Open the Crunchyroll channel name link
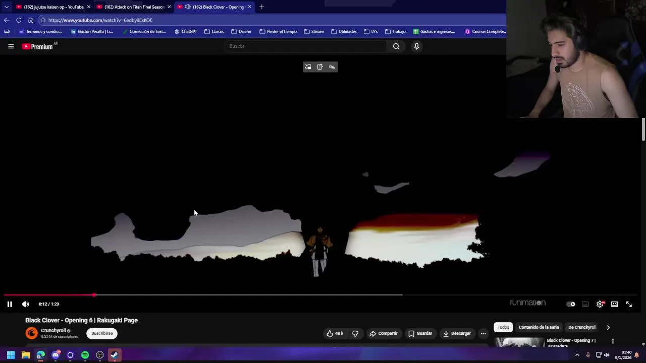Image resolution: width=646 pixels, height=363 pixels. [x=53, y=331]
